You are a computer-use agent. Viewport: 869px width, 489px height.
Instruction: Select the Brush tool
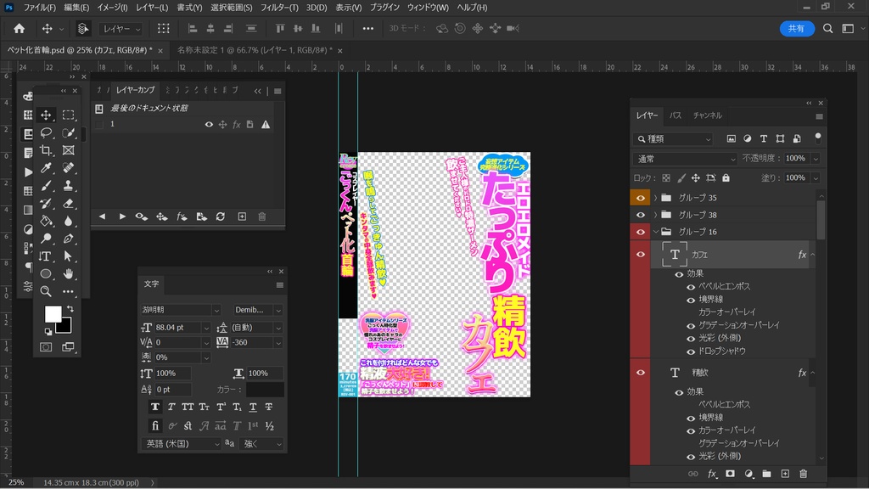[46, 186]
